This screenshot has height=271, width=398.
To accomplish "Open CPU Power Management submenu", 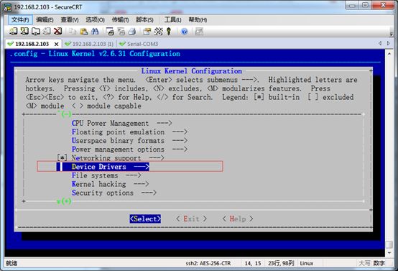I will pyautogui.click(x=121, y=123).
